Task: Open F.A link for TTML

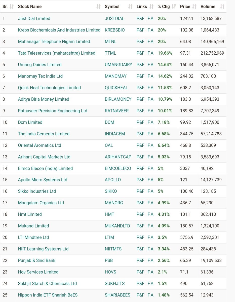Action: (150, 53)
